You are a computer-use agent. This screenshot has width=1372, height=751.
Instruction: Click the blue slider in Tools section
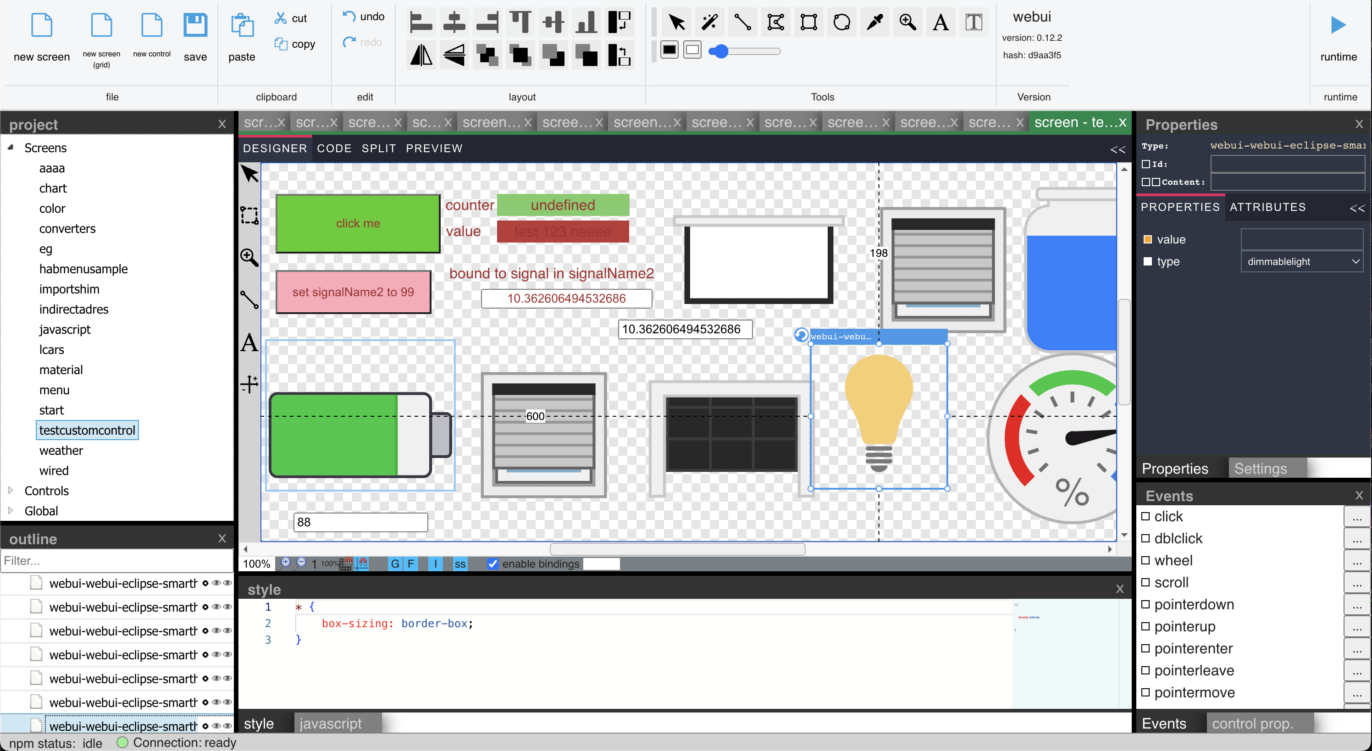[720, 51]
